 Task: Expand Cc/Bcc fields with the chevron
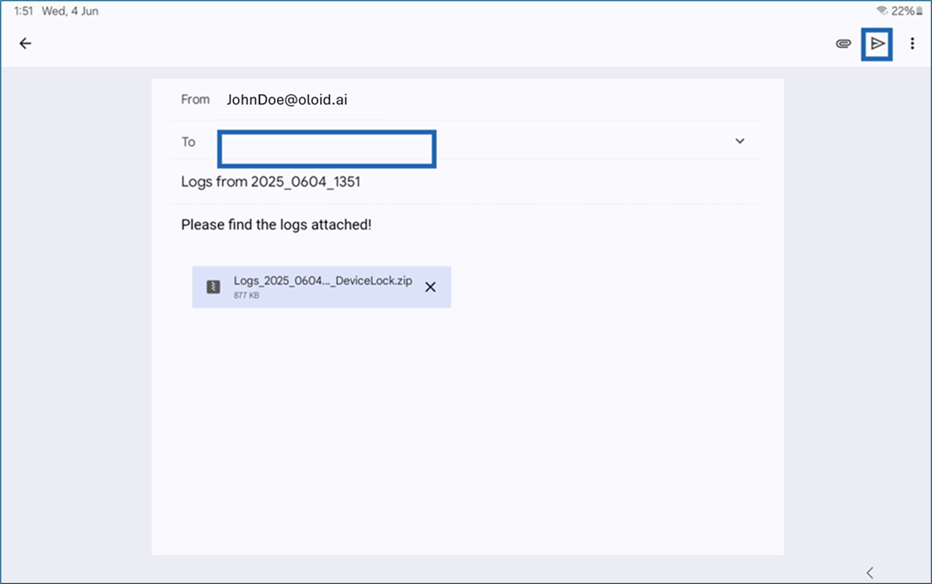(x=740, y=141)
